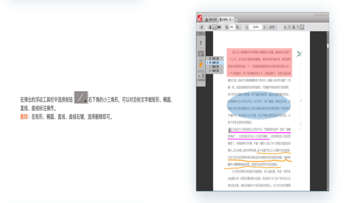
Task: Click the zoom-out magnifier icon
Action: (237, 26)
